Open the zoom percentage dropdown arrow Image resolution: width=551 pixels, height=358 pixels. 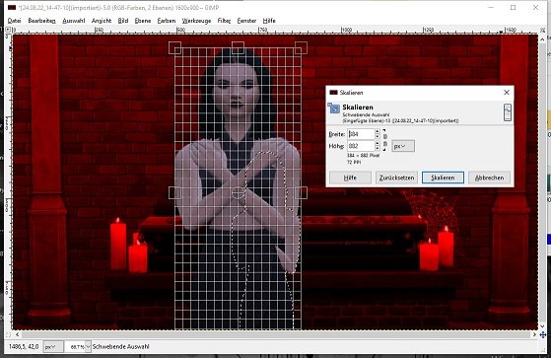click(x=88, y=347)
